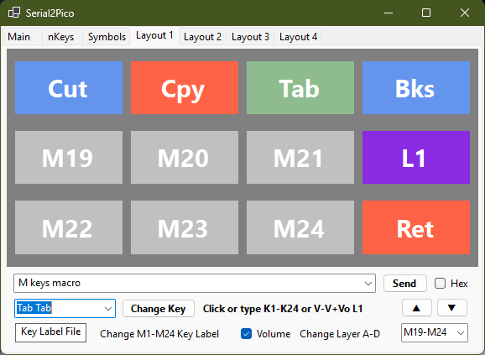
Task: Click the Bks backspace key tile
Action: (416, 88)
